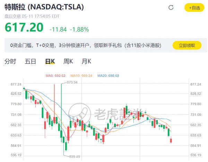Select the last red candlestick on chart
This screenshot has height=162, width=208.
(x=171, y=140)
